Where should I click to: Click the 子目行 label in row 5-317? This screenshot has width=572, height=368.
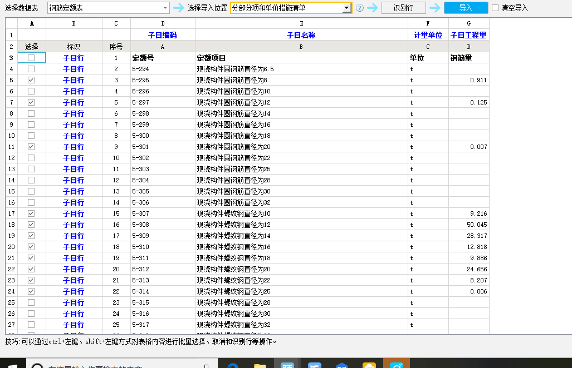pos(74,325)
